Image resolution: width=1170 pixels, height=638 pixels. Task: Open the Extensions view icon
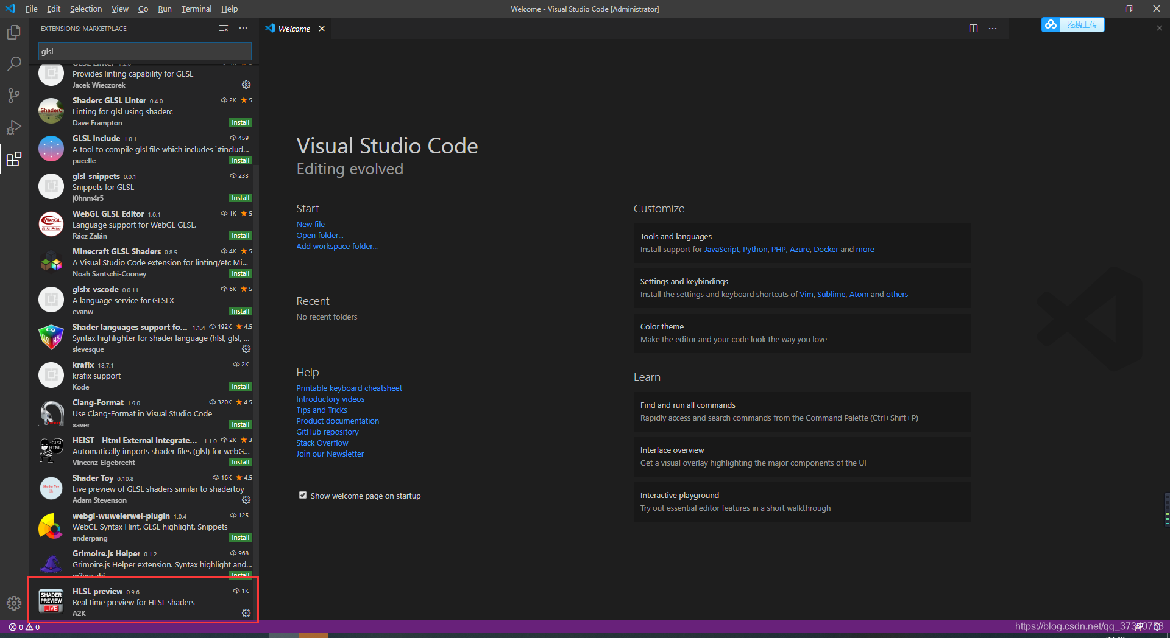[13, 159]
